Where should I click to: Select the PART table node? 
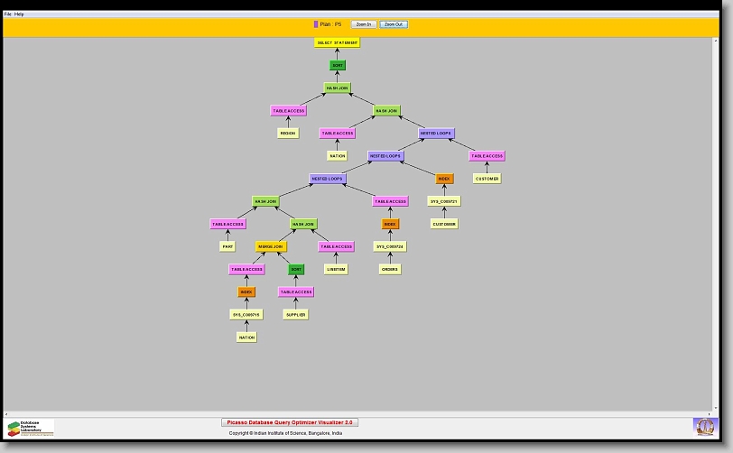coord(228,246)
